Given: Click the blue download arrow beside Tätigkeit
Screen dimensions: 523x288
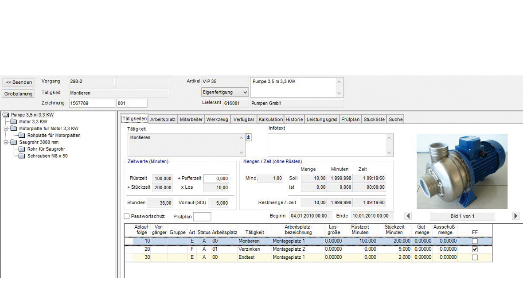Looking at the screenshot, I should (248, 137).
